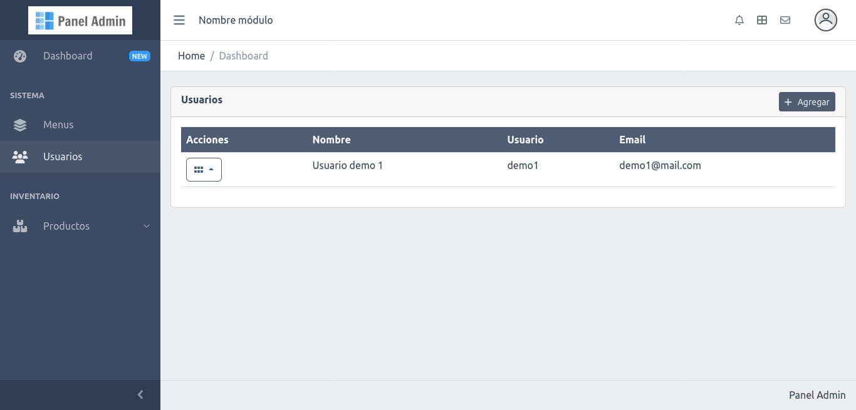Expand the Productos submenu chevron

147,226
